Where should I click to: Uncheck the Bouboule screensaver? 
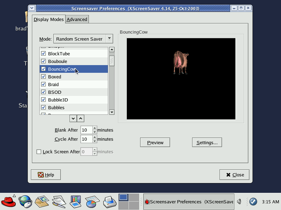click(43, 61)
